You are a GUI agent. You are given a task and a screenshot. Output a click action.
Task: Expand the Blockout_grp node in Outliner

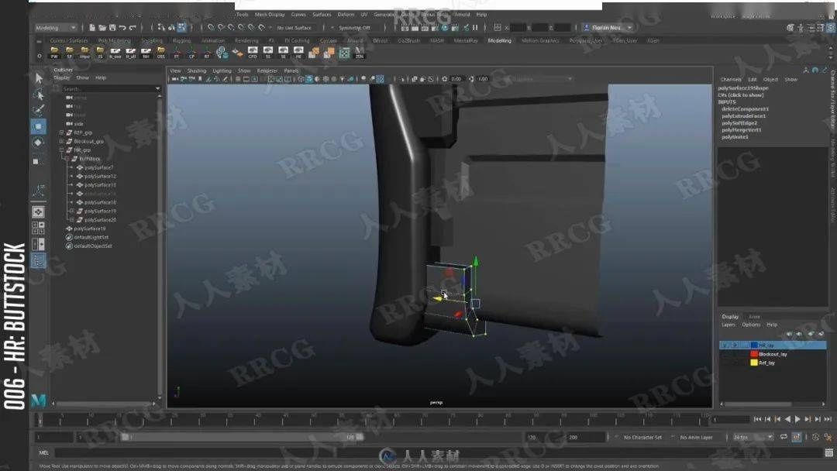61,141
